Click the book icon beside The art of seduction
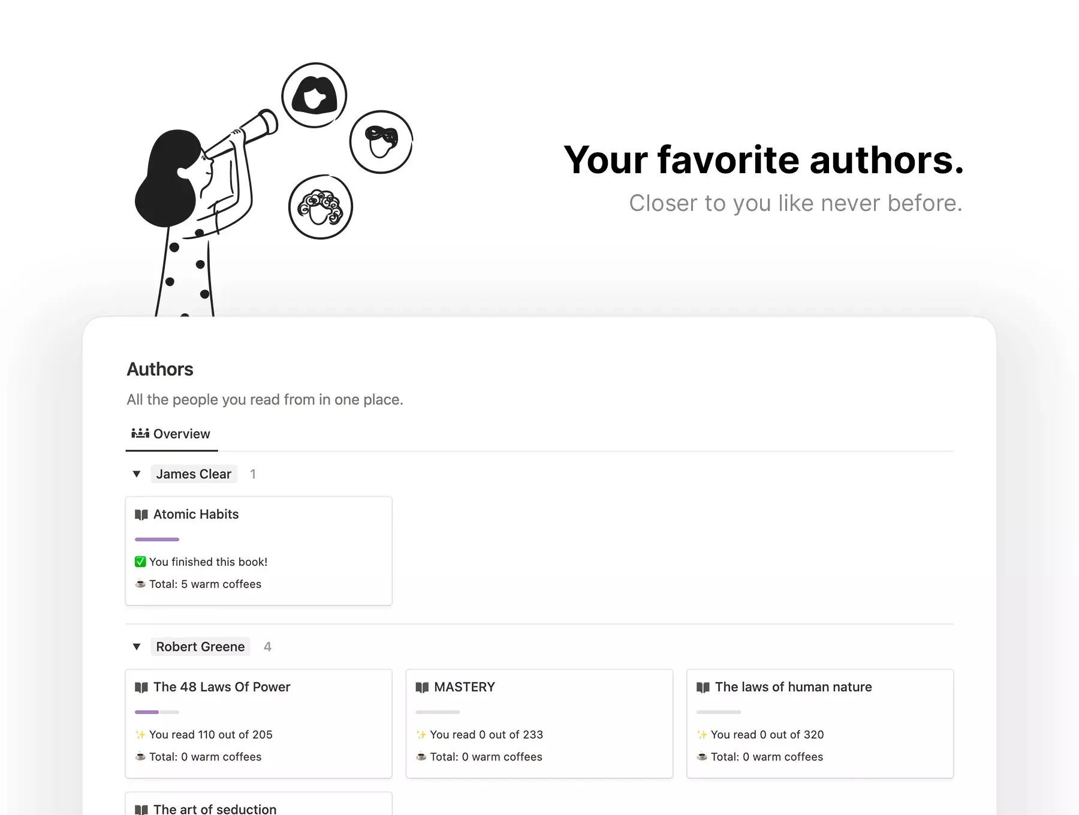This screenshot has height=815, width=1079. point(141,810)
